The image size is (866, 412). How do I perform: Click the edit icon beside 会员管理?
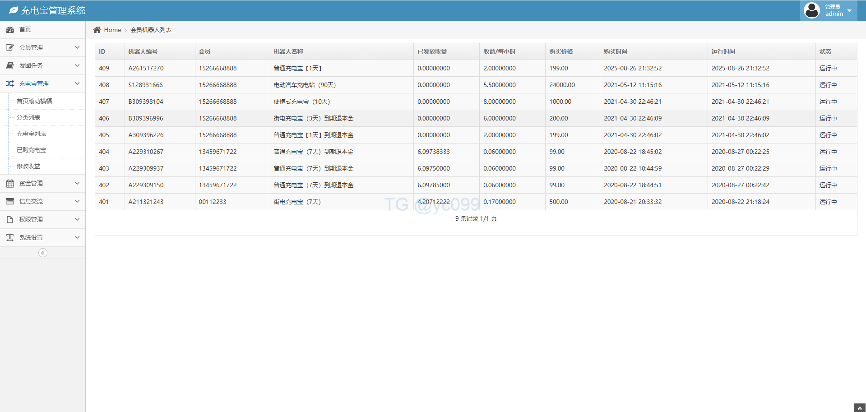click(x=10, y=47)
